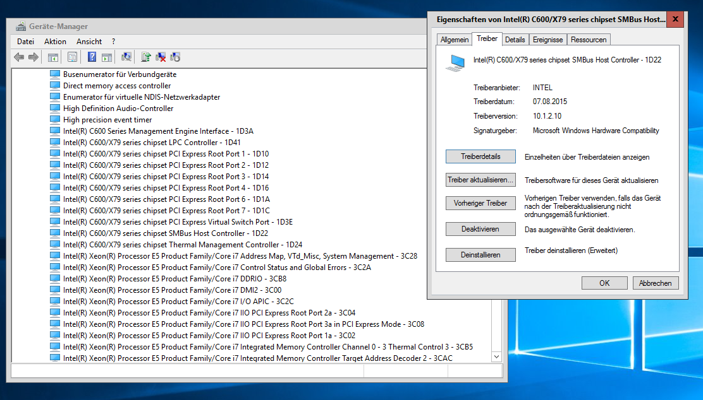The width and height of the screenshot is (703, 400).
Task: Click the Signaturgeber Microsoft Windows Hardware Compatibility text
Action: pos(596,131)
